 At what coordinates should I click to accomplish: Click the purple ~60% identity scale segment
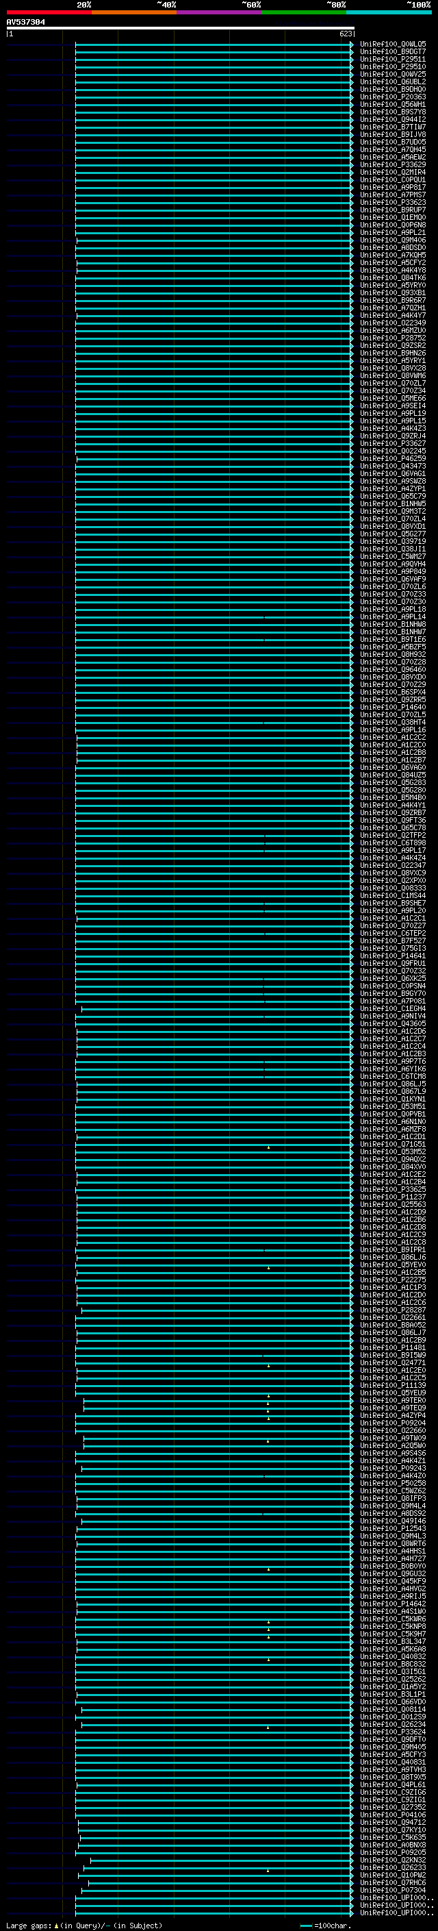[220, 12]
